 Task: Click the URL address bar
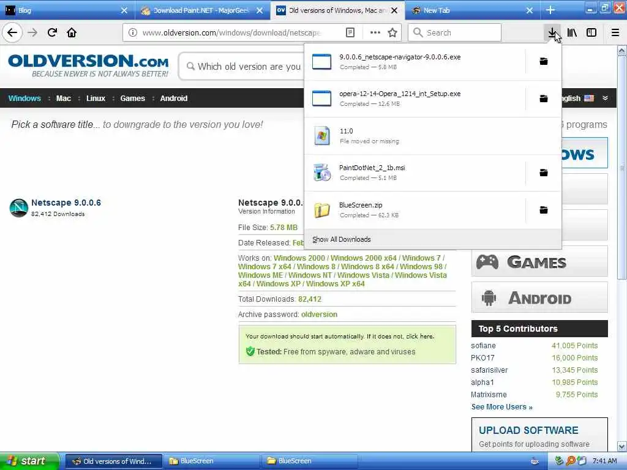(232, 32)
